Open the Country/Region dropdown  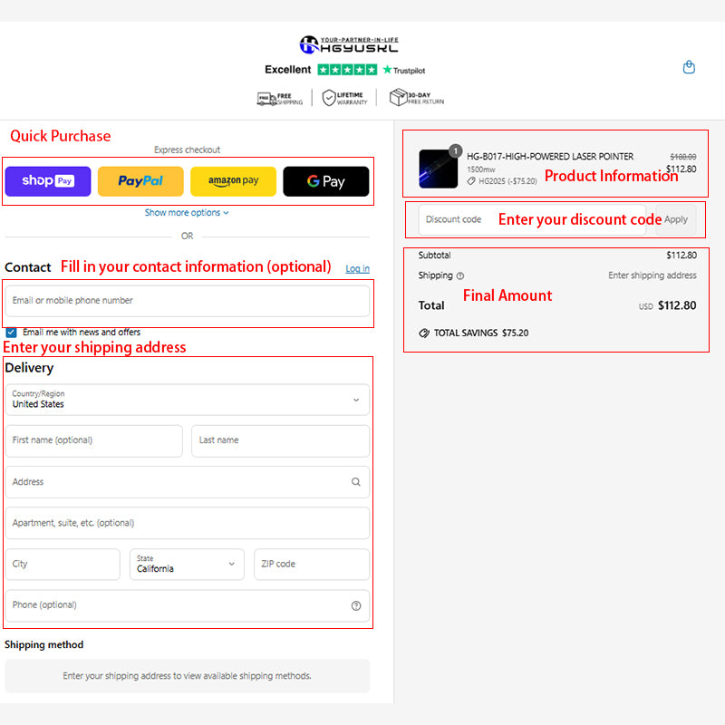coord(188,400)
